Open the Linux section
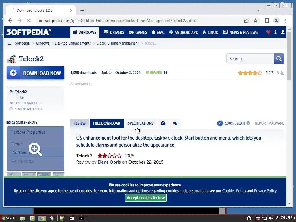The image size is (296, 222). pyautogui.click(x=210, y=32)
